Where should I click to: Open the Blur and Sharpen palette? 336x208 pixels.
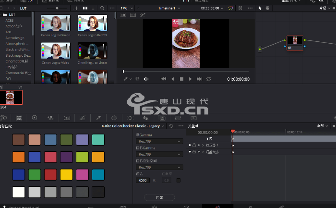pyautogui.click(x=146, y=118)
